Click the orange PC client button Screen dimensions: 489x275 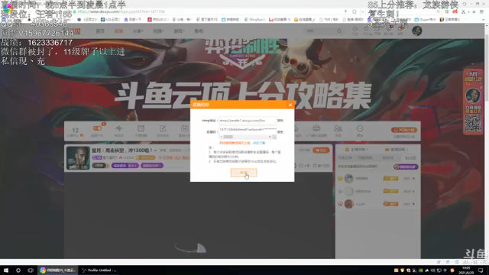(x=404, y=130)
